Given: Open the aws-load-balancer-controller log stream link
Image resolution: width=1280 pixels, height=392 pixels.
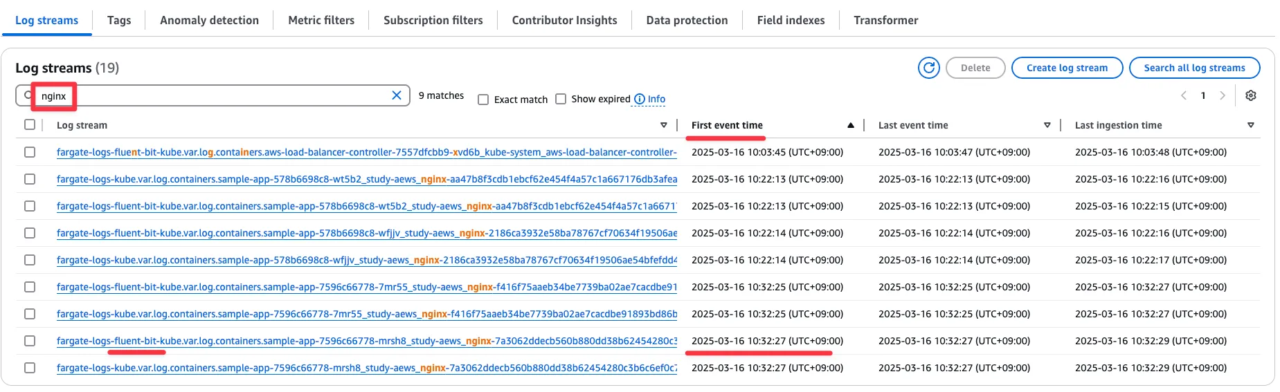Looking at the screenshot, I should click(x=366, y=152).
